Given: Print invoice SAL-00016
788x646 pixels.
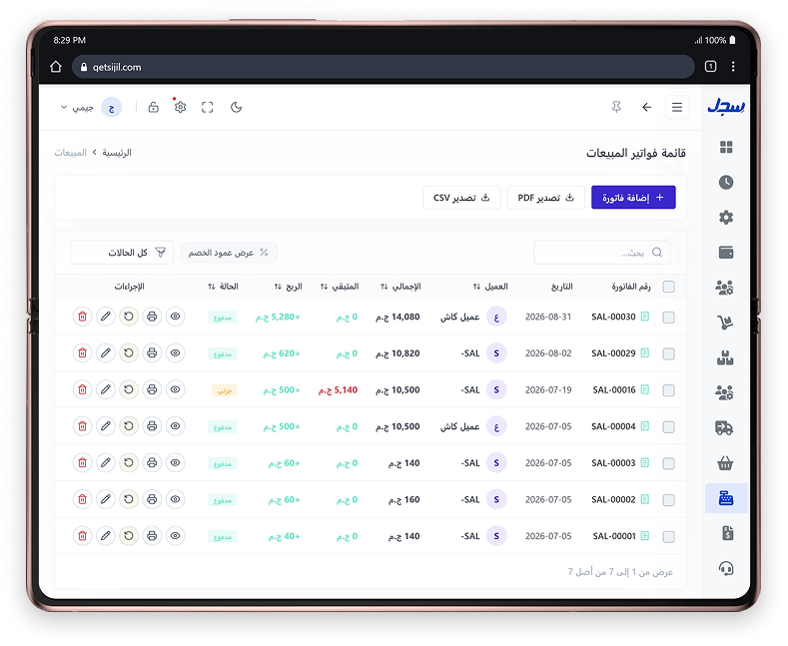Looking at the screenshot, I should [x=152, y=389].
